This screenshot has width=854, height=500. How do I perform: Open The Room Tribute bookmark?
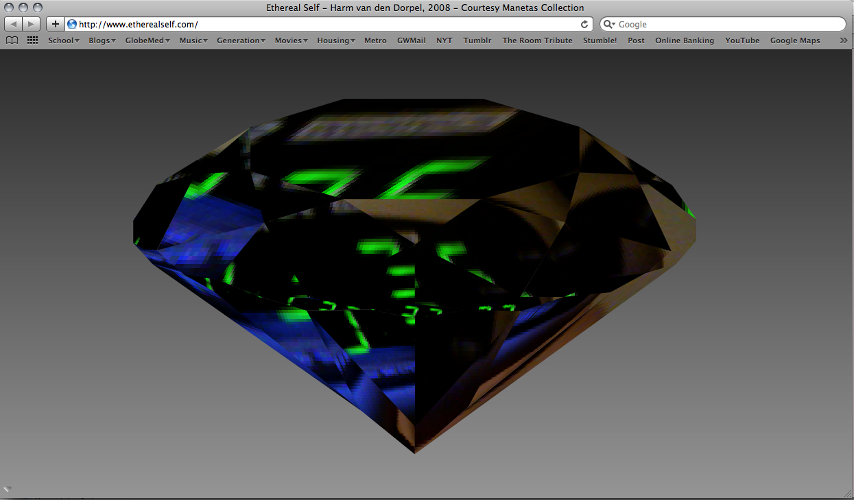point(537,40)
